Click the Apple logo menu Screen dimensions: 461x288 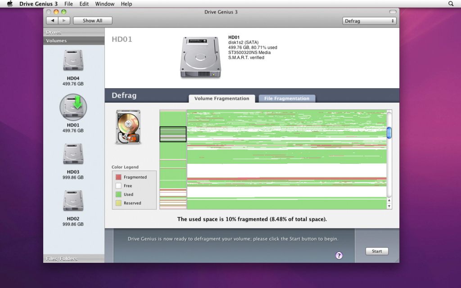click(9, 4)
